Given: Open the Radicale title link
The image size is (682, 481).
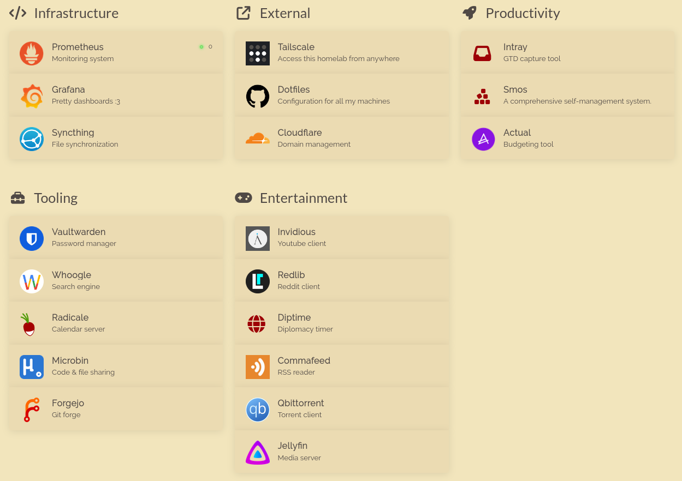Looking at the screenshot, I should (70, 317).
